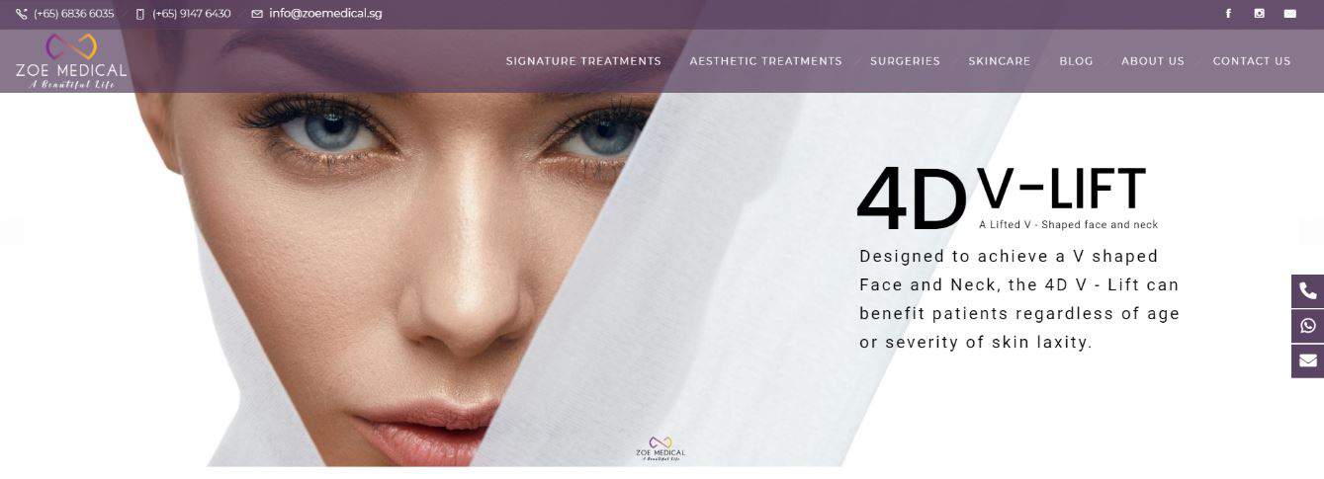
Task: Open the Skincare menu item
Action: point(999,61)
